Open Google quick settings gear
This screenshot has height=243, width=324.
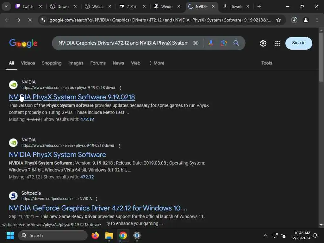[x=263, y=43]
